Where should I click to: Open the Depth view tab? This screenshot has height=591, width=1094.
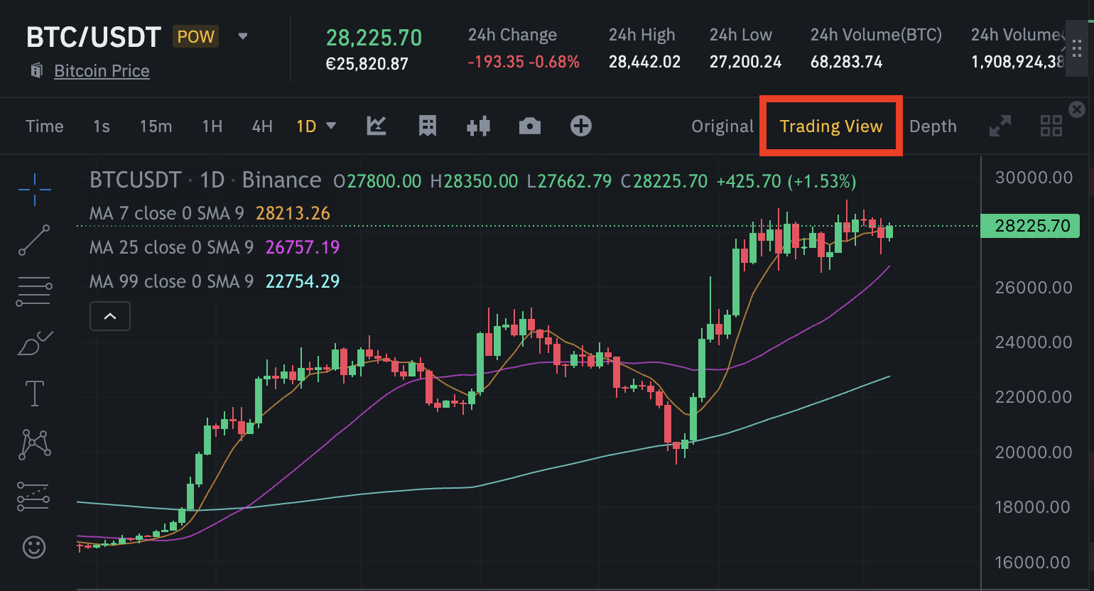(933, 126)
